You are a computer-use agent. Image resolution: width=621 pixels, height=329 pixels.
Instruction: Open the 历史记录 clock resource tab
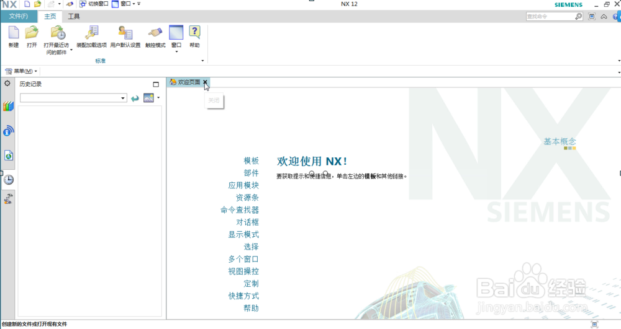8,180
